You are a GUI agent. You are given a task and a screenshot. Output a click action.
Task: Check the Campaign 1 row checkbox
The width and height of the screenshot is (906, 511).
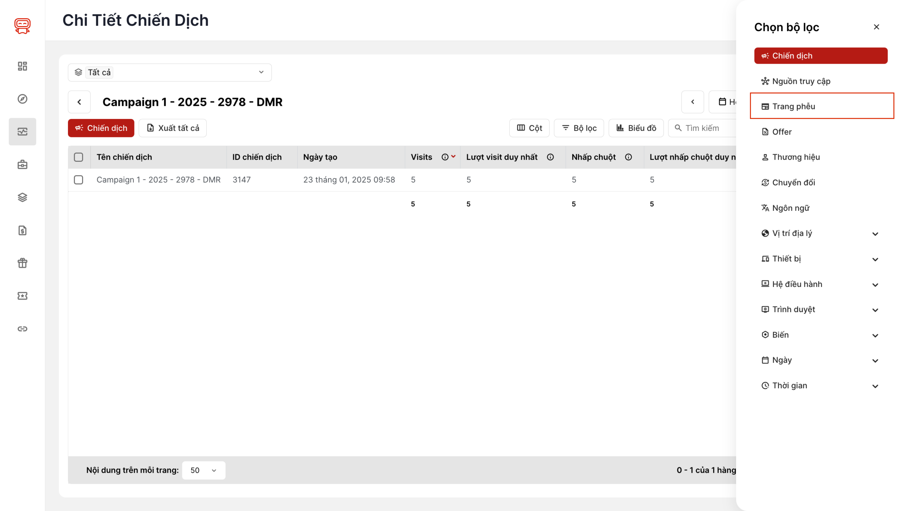click(79, 180)
